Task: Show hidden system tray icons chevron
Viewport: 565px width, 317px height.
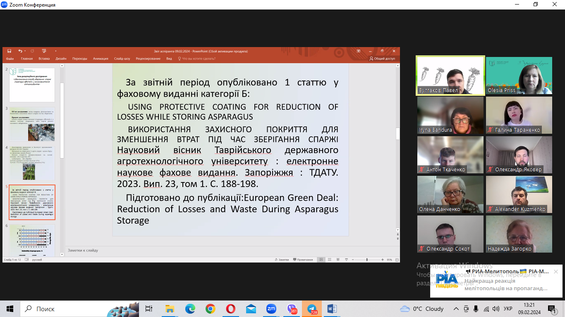Action: pyautogui.click(x=456, y=309)
